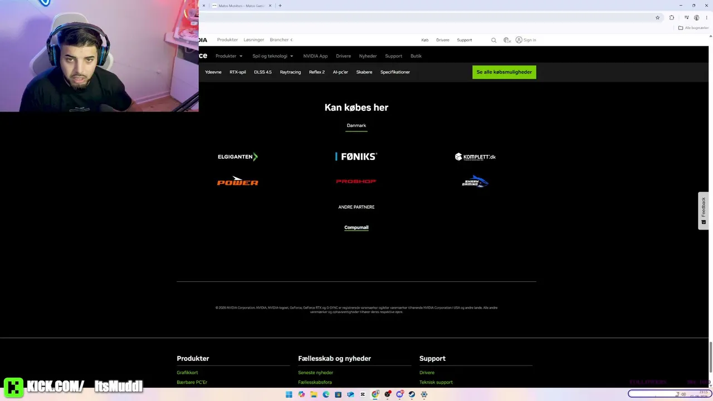Open Steam from the taskbar
This screenshot has height=401, width=713.
point(412,394)
